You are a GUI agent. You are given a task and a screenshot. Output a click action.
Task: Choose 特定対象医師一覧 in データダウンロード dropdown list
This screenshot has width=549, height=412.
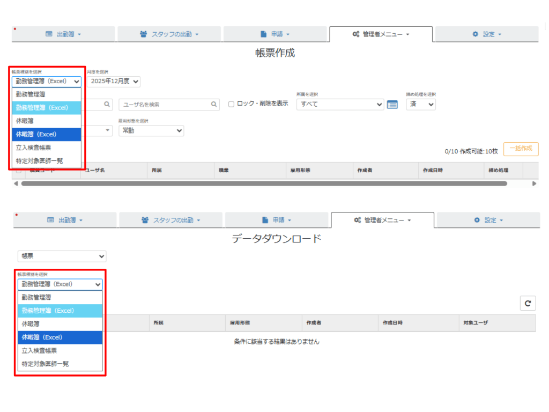[x=45, y=364]
